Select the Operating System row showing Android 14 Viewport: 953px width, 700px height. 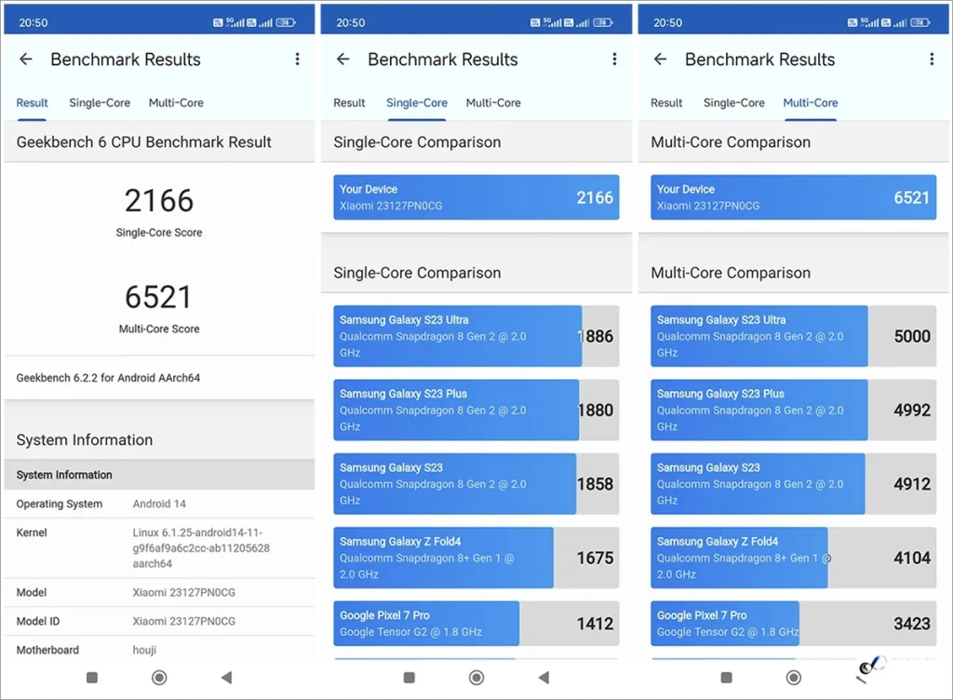(159, 504)
